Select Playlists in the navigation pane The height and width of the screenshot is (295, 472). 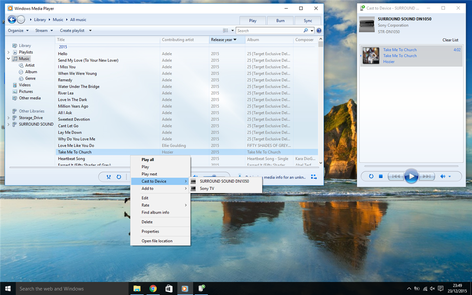click(26, 52)
